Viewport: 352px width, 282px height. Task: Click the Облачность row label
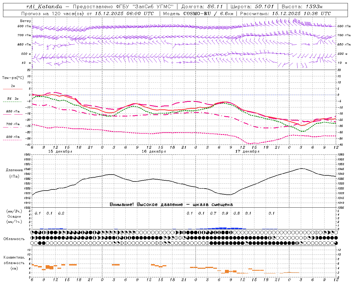(14, 239)
